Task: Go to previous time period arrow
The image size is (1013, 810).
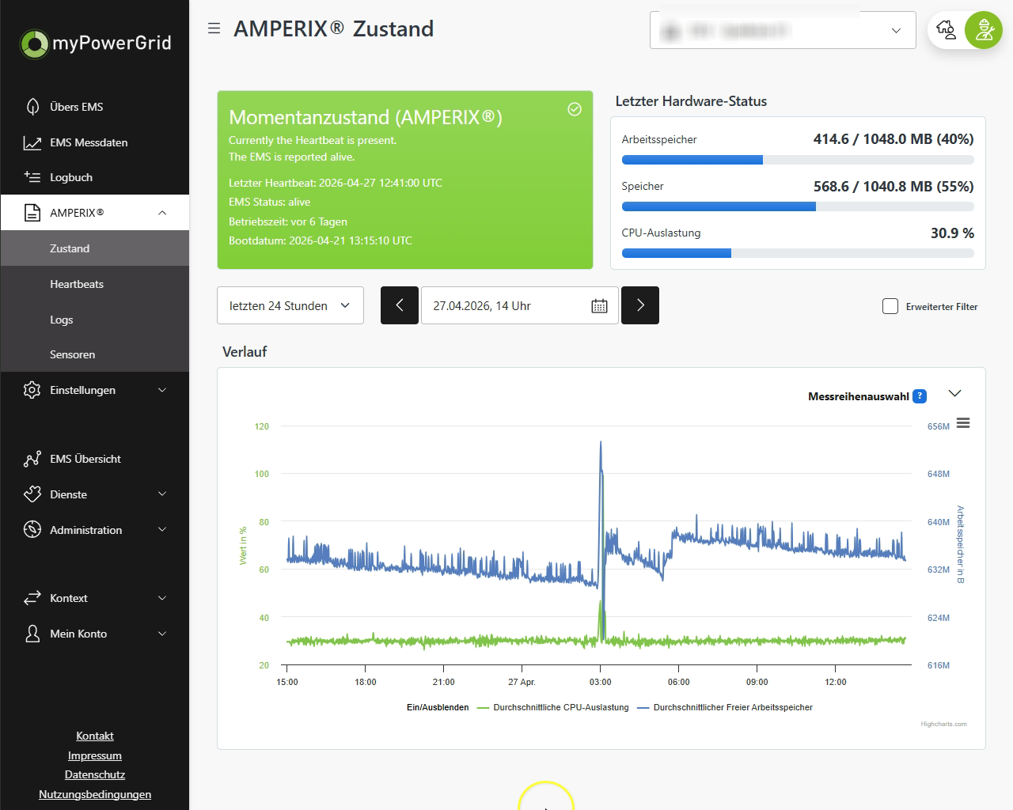Action: coord(400,305)
